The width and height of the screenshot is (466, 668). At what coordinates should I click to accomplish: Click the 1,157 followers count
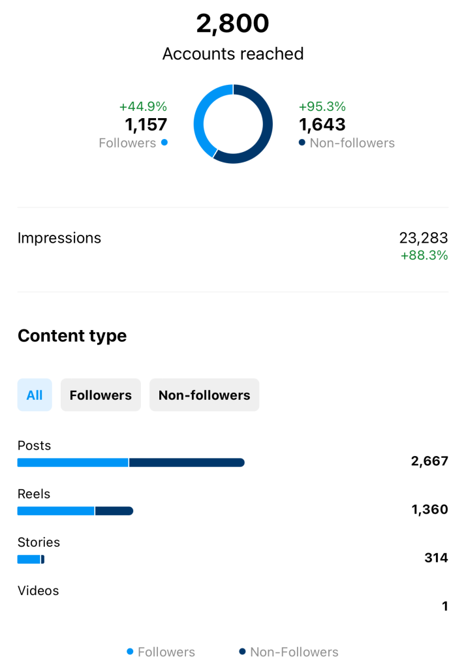pyautogui.click(x=146, y=124)
